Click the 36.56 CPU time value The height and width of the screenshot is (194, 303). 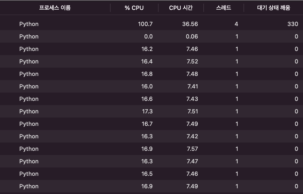tap(190, 24)
